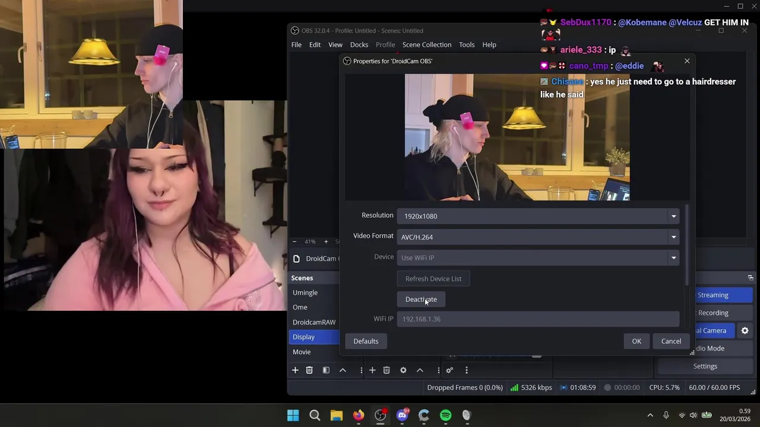Image resolution: width=760 pixels, height=427 pixels.
Task: Click DroidCam preview image in dialog
Action: (x=517, y=137)
